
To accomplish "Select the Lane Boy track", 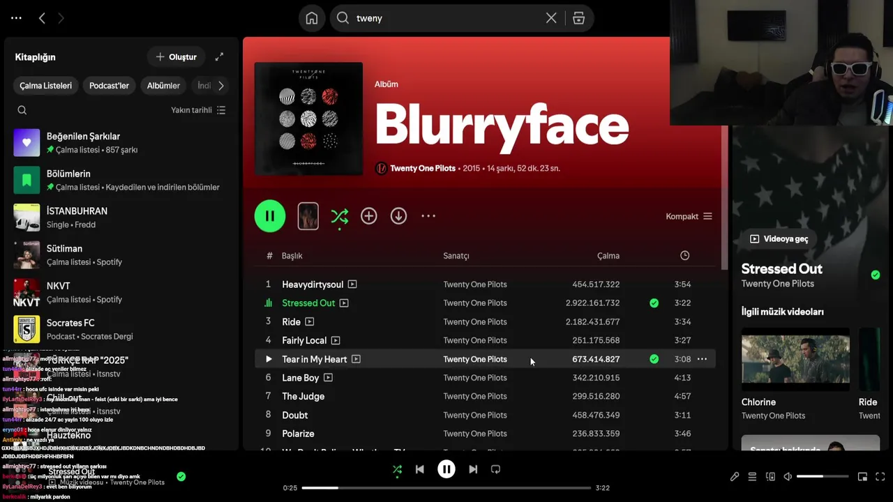I will pyautogui.click(x=300, y=378).
